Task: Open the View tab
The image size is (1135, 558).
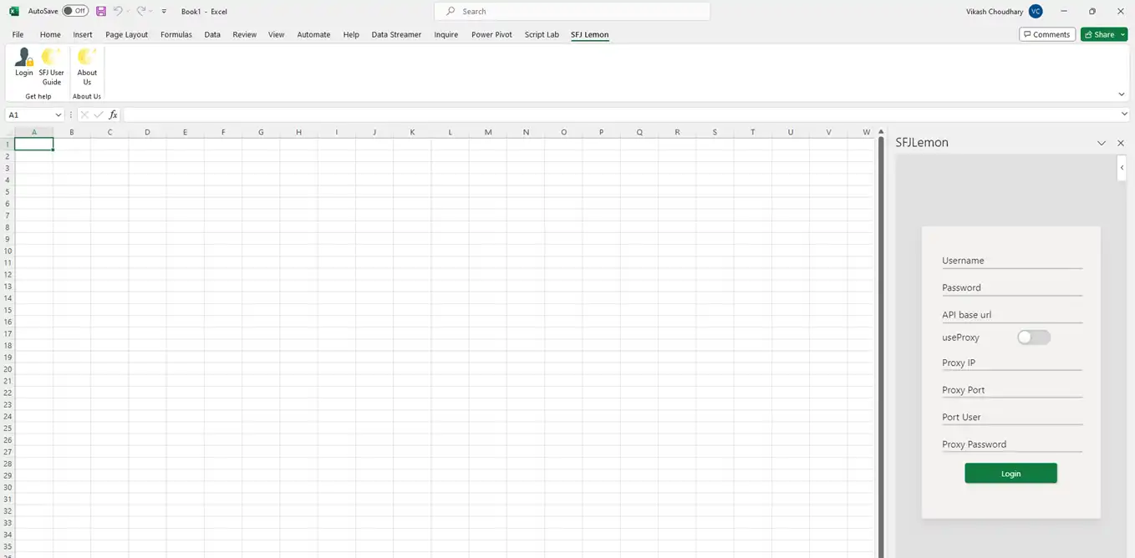Action: (x=277, y=34)
